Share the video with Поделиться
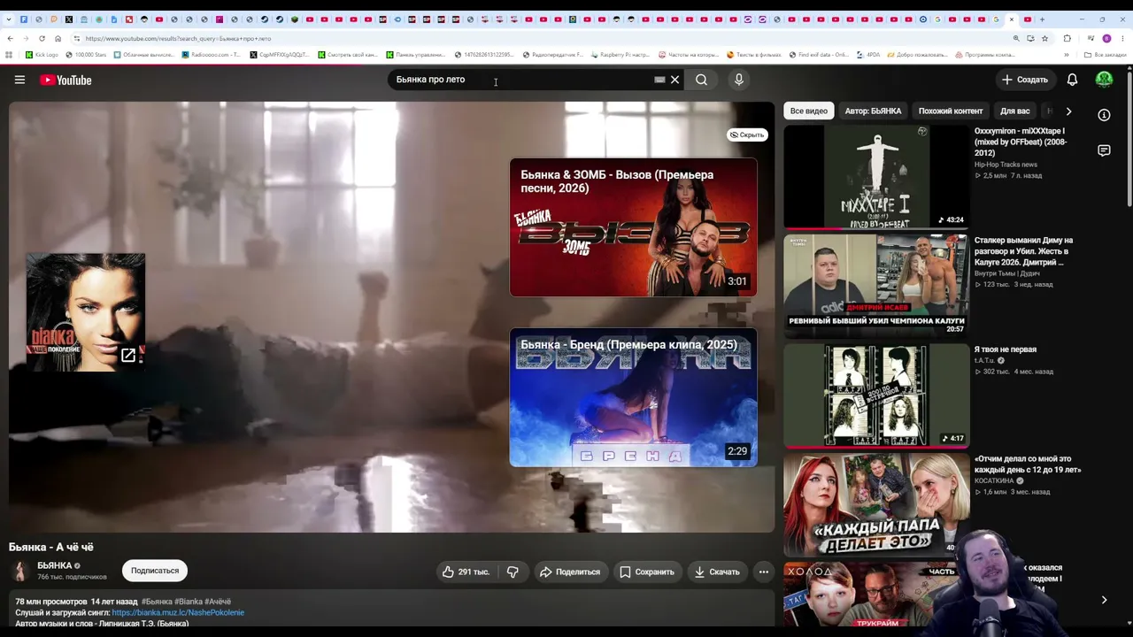Screen dimensions: 1133x637 tap(570, 572)
